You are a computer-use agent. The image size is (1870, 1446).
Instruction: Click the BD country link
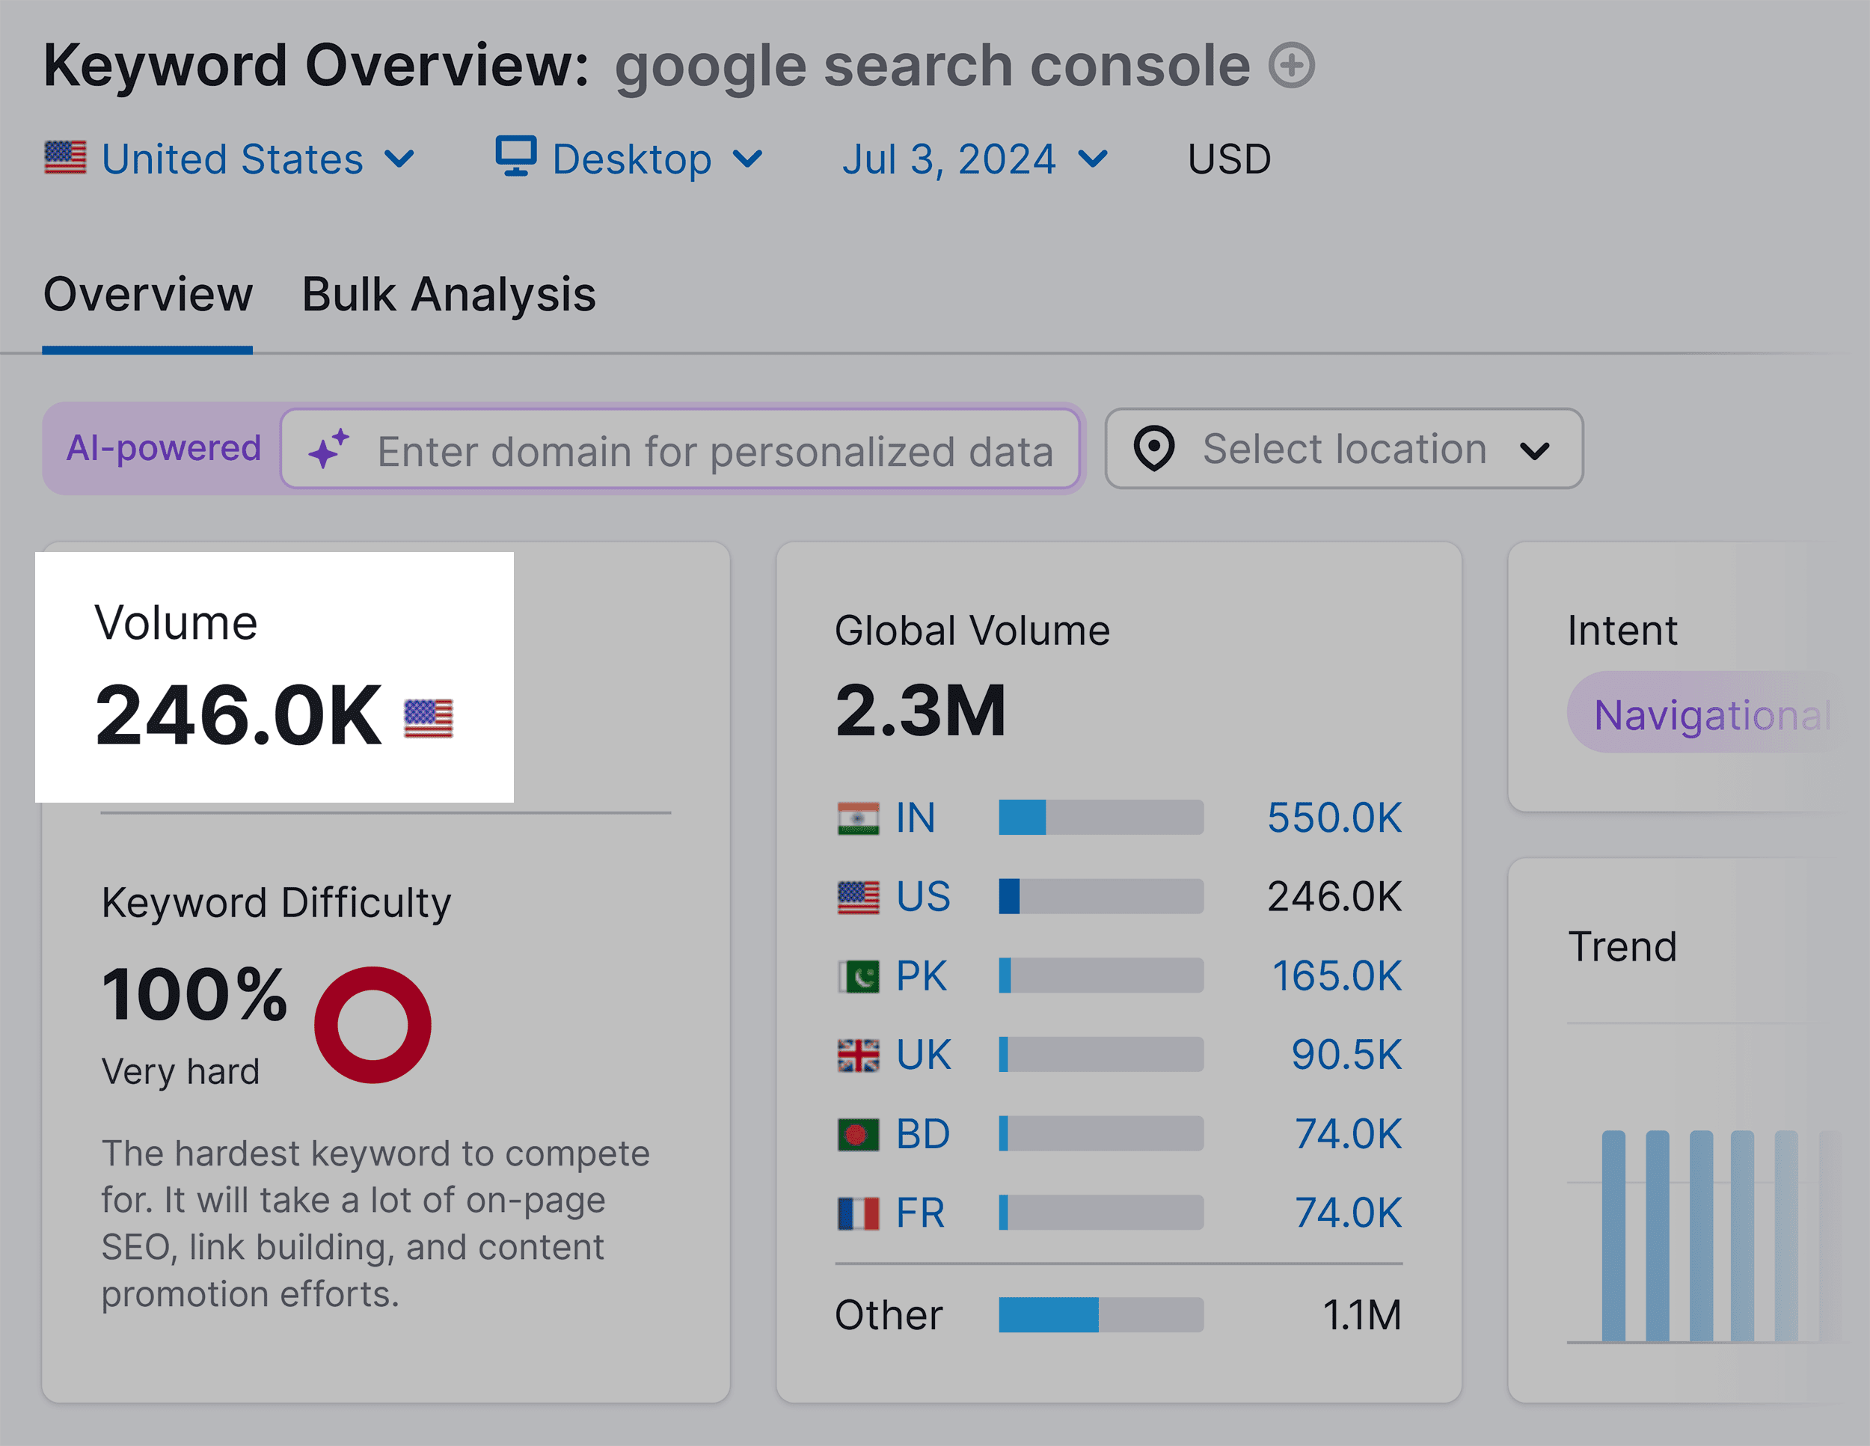click(923, 1134)
